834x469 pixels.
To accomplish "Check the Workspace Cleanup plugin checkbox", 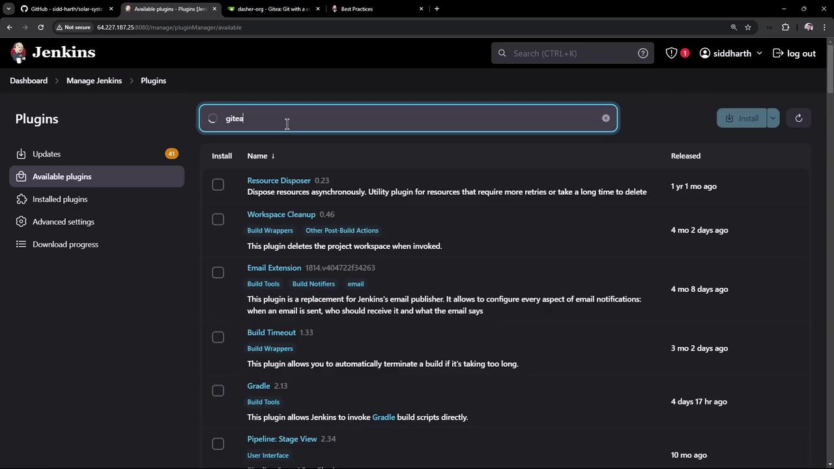I will click(218, 220).
